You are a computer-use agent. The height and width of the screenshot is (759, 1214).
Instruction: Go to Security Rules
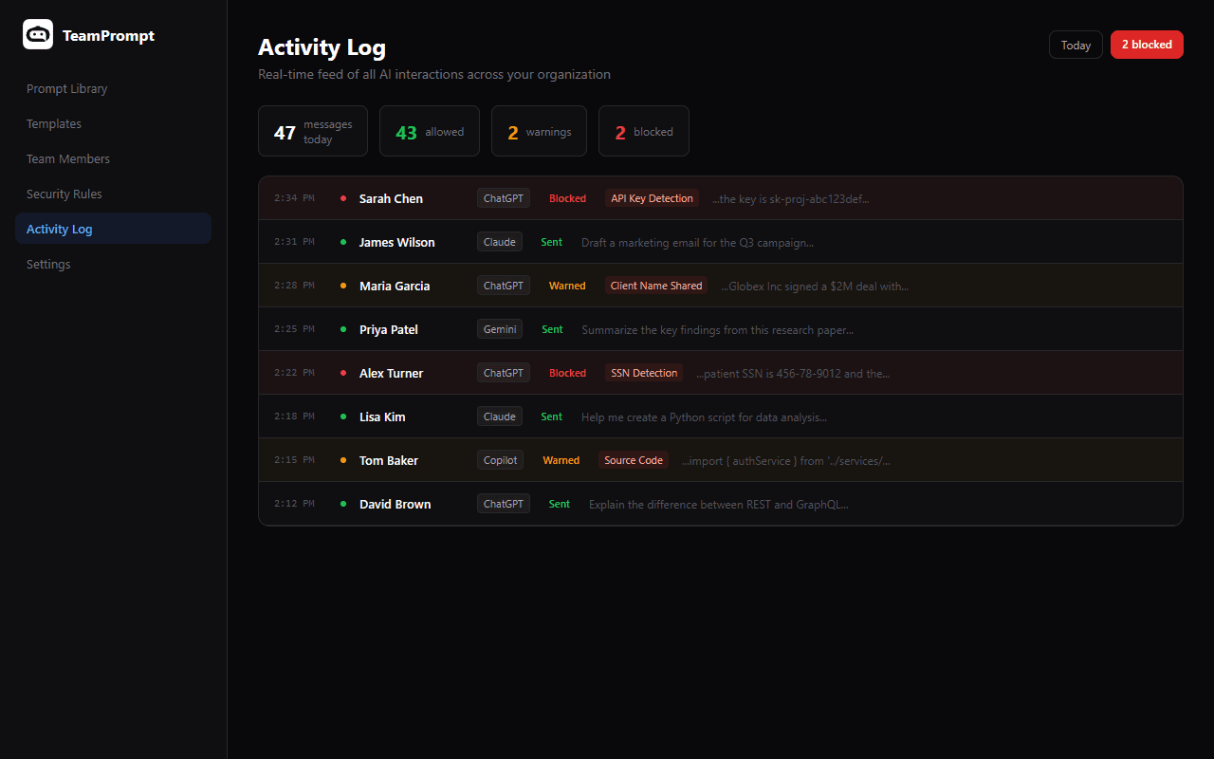64,194
